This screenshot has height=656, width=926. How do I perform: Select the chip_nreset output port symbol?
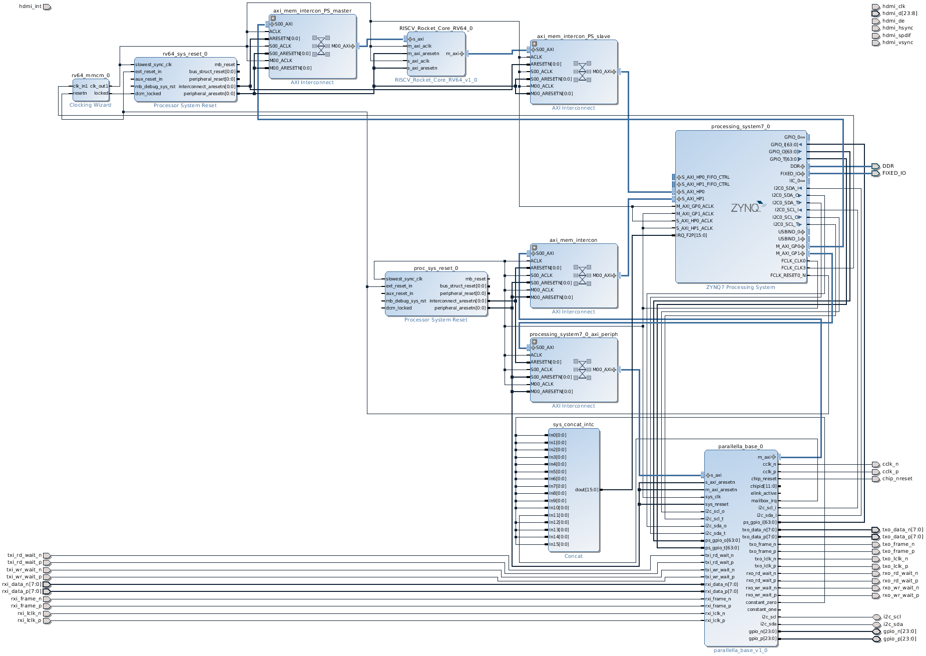[x=875, y=479]
